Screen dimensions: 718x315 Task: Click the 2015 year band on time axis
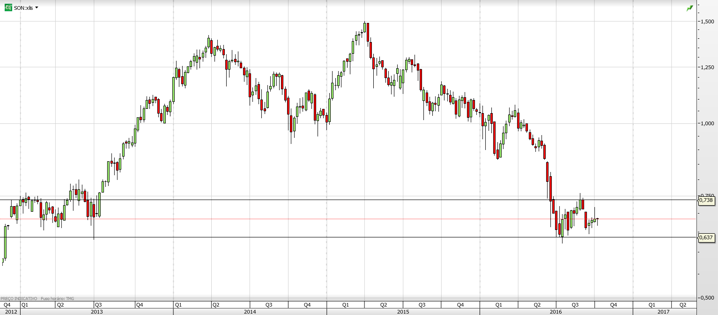(x=403, y=311)
